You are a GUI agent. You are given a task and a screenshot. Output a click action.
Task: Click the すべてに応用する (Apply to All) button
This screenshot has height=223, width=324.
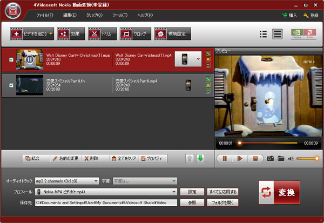(x=222, y=192)
